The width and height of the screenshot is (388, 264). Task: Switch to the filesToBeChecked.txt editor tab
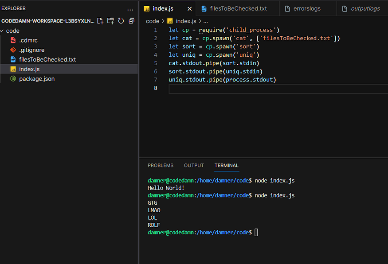click(238, 8)
